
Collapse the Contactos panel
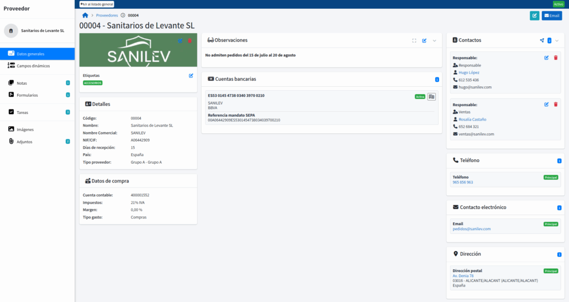point(557,41)
